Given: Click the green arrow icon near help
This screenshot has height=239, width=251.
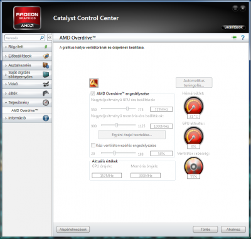Looking at the screenshot, I should [234, 38].
